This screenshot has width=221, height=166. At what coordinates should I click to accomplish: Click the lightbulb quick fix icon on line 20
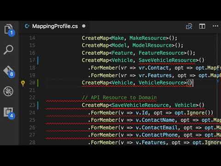pos(23,83)
